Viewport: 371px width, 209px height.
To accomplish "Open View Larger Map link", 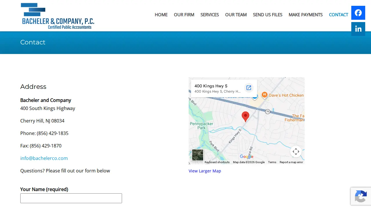I will [205, 171].
